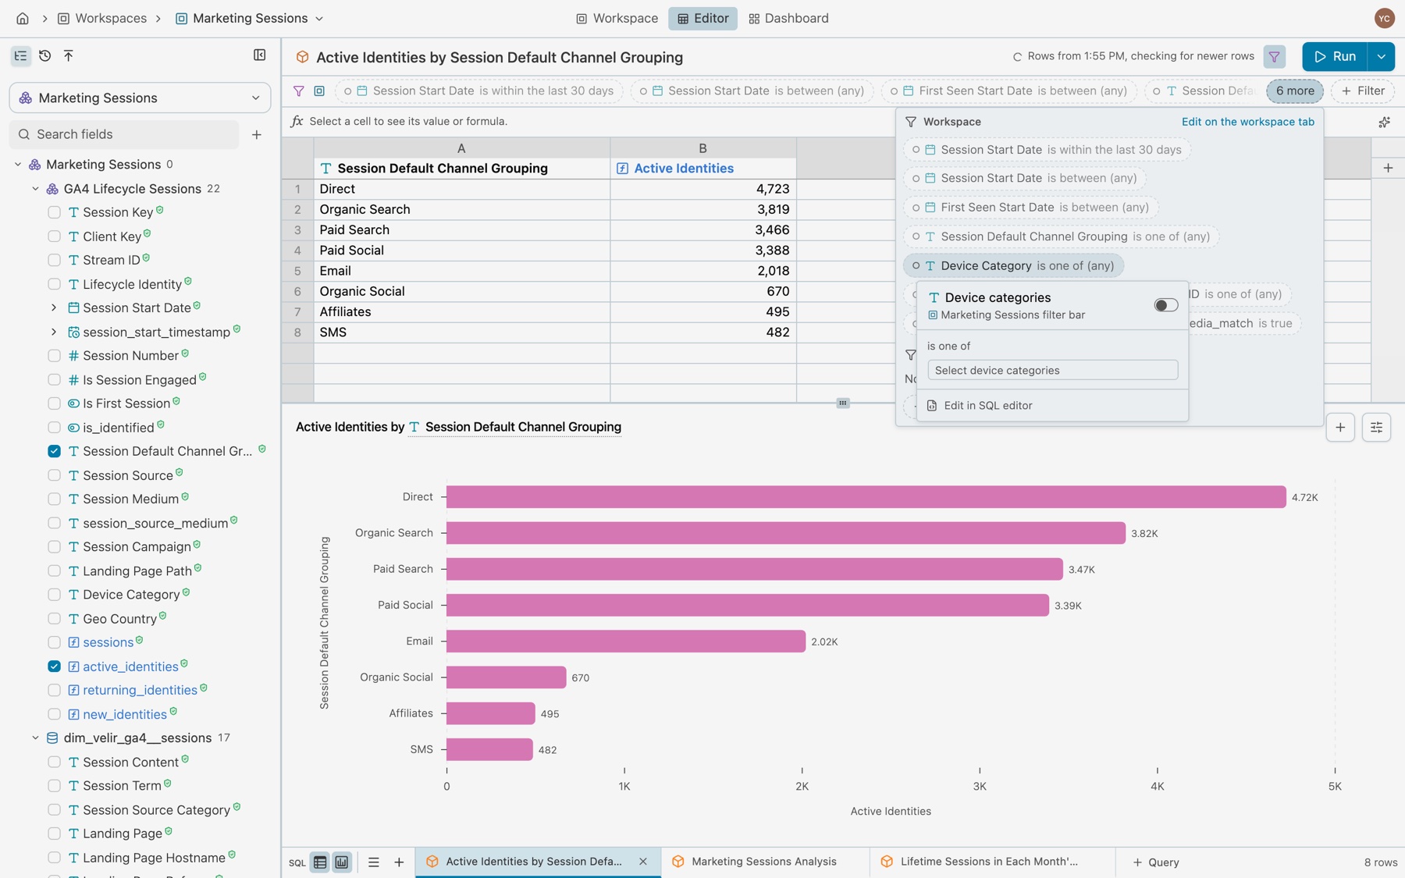
Task: Show the SQL view
Action: tap(297, 862)
